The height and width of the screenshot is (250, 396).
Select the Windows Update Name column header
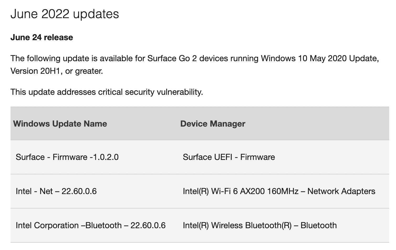60,124
